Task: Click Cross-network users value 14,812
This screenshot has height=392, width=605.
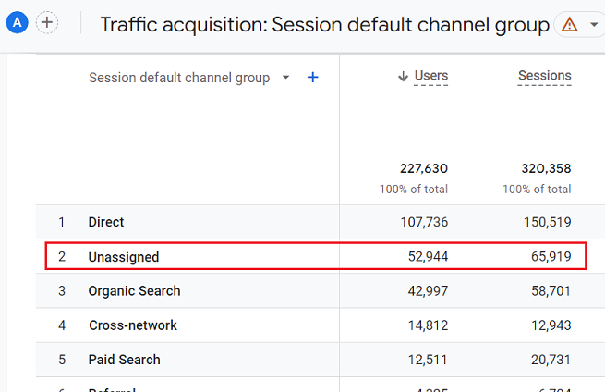Action: 428,325
